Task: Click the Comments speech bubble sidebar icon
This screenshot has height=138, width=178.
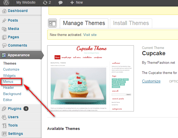Action: point(4,46)
